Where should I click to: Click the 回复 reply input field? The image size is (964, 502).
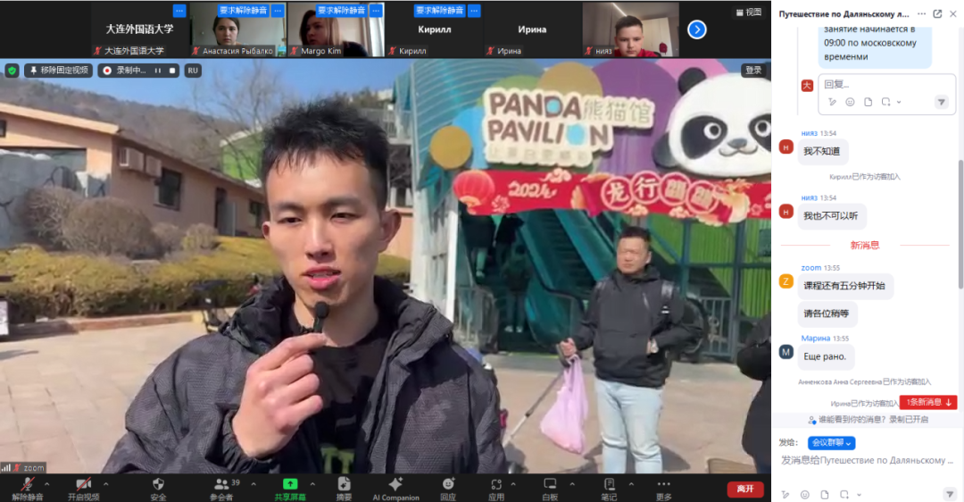(x=875, y=84)
